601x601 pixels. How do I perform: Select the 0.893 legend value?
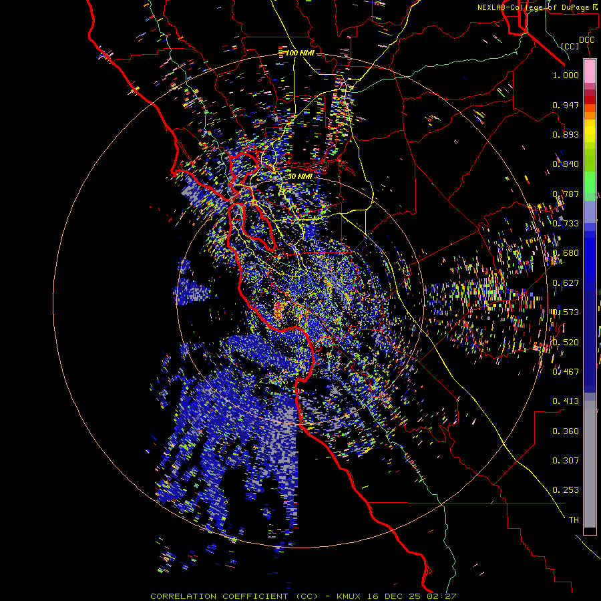click(x=566, y=134)
